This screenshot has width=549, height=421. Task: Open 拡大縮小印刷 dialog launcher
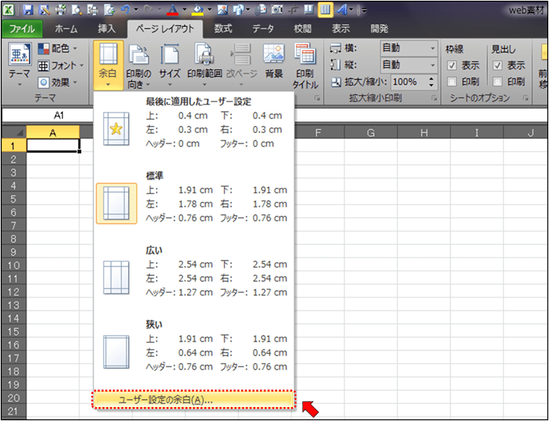(x=434, y=99)
